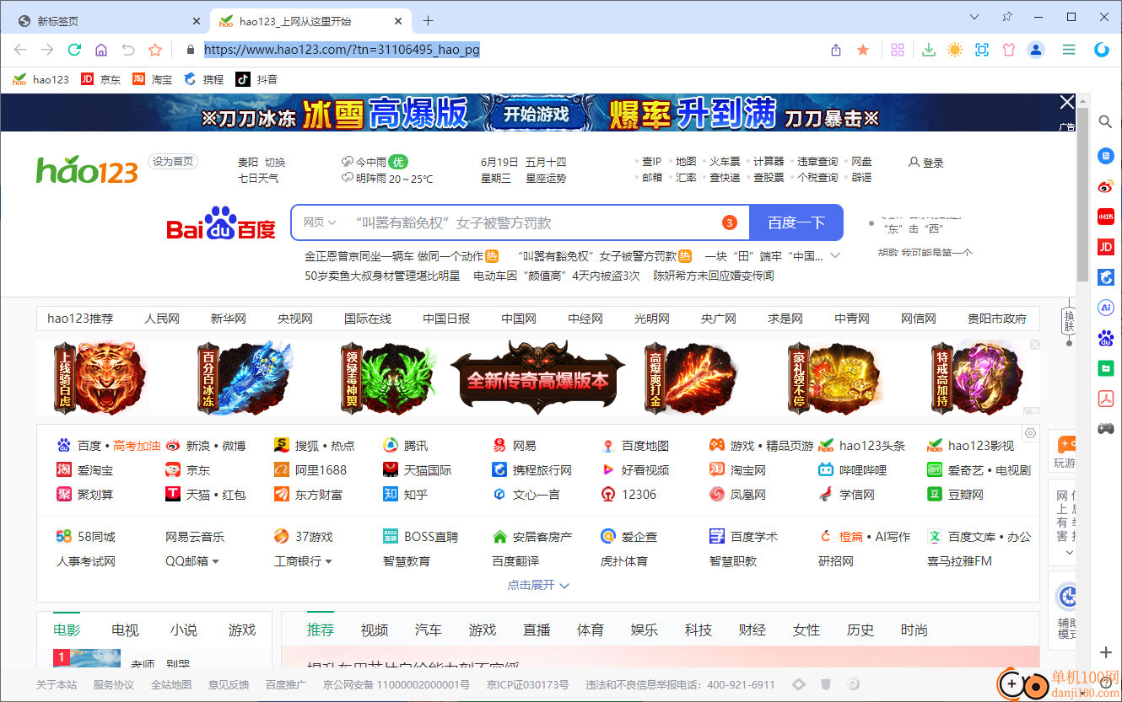Click 切换 city switch link
Viewport: 1122px width, 702px height.
tap(275, 162)
